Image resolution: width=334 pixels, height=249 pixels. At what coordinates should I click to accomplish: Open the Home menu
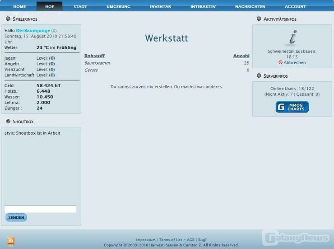point(19,7)
